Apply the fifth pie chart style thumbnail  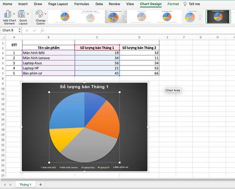(167, 17)
